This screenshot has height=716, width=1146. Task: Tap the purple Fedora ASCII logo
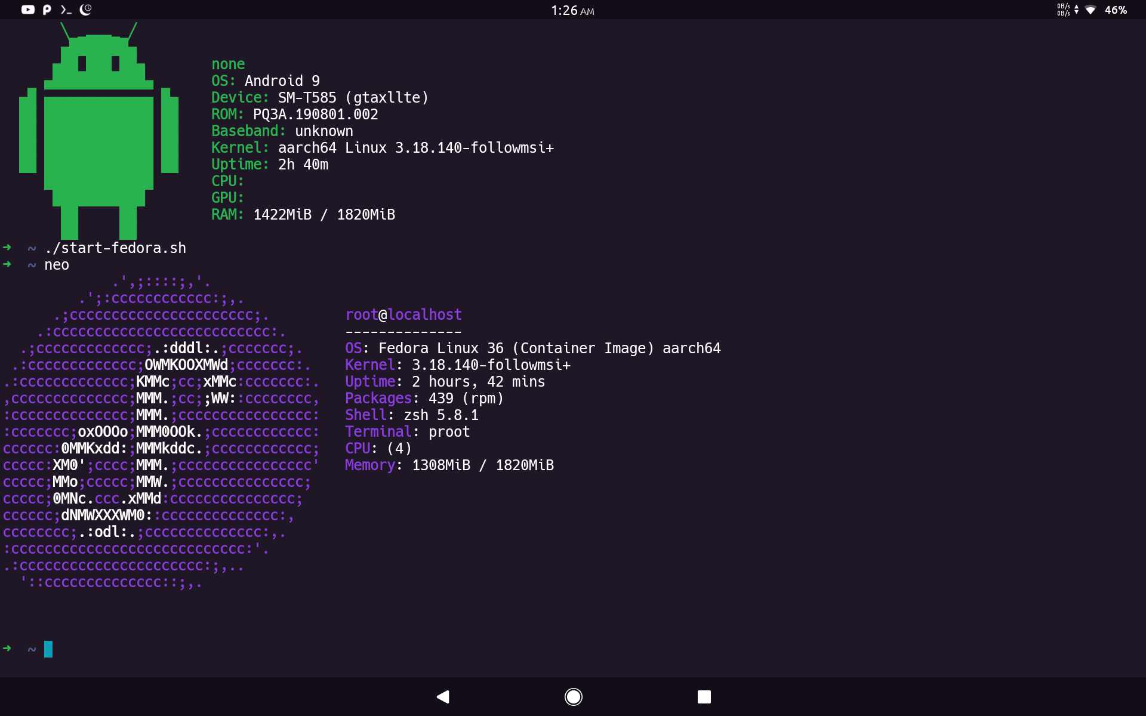click(x=161, y=431)
